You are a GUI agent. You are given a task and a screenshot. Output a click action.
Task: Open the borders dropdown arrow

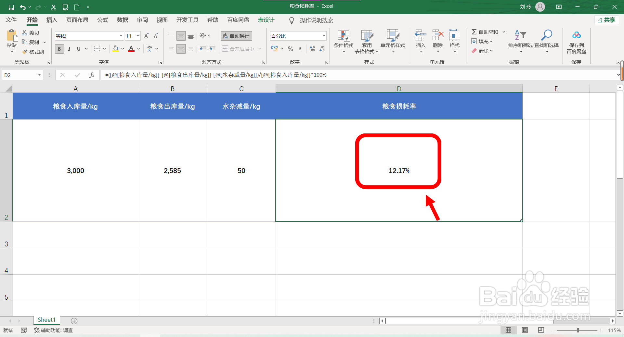104,49
